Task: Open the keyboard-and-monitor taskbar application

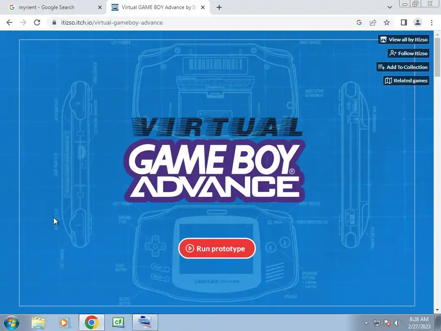Action: [x=145, y=322]
